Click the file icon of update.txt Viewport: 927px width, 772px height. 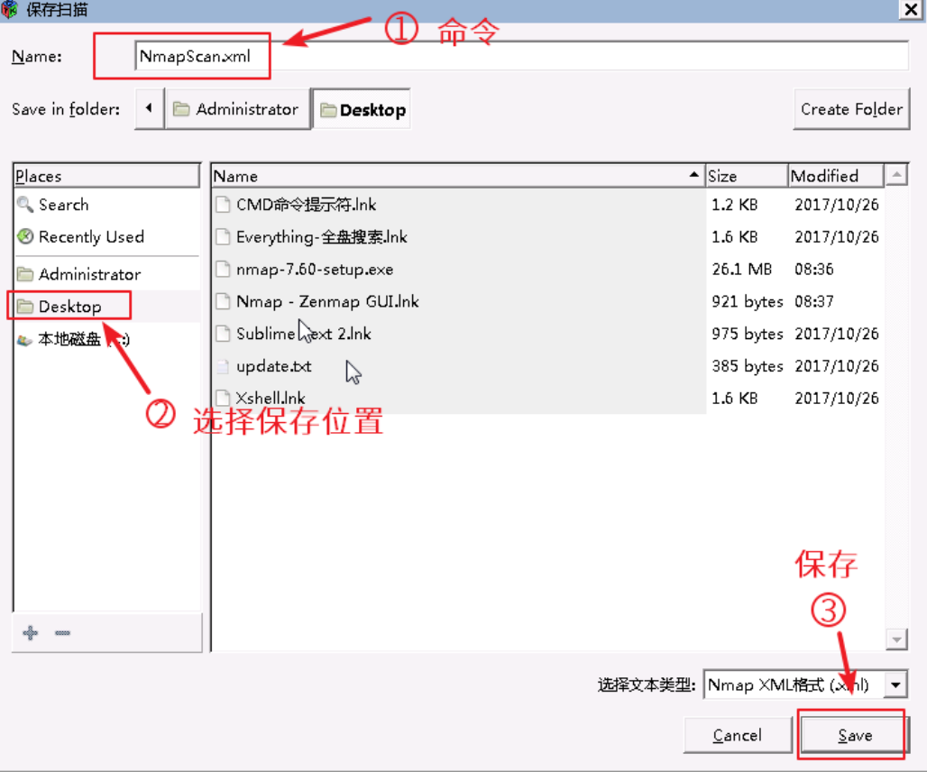[223, 366]
